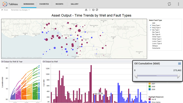Click the dashboard title 'Asset Output - Time Trends'
The width and height of the screenshot is (183, 103).
pyautogui.click(x=91, y=15)
